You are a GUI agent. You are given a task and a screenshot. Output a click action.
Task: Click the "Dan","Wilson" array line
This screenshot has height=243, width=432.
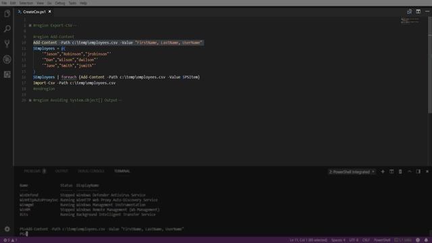point(70,60)
